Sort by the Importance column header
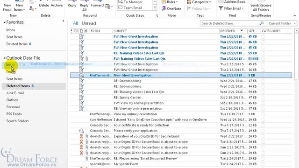The height and width of the screenshot is (168, 299). coord(71,31)
